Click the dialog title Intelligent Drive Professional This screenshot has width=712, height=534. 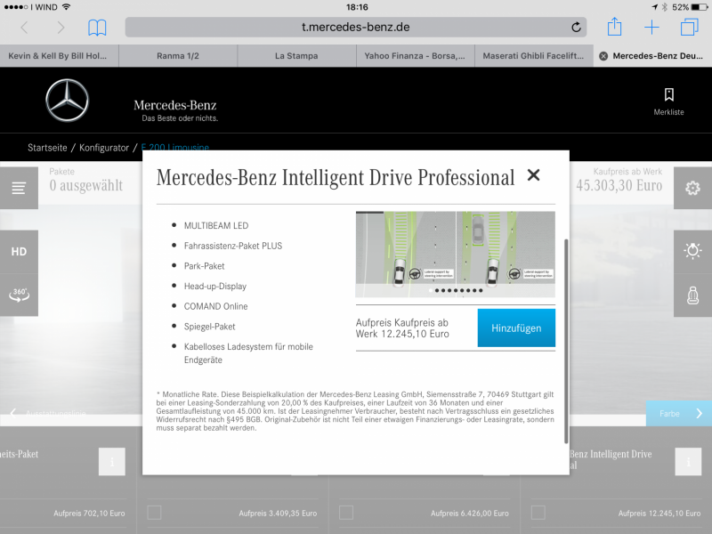click(336, 177)
